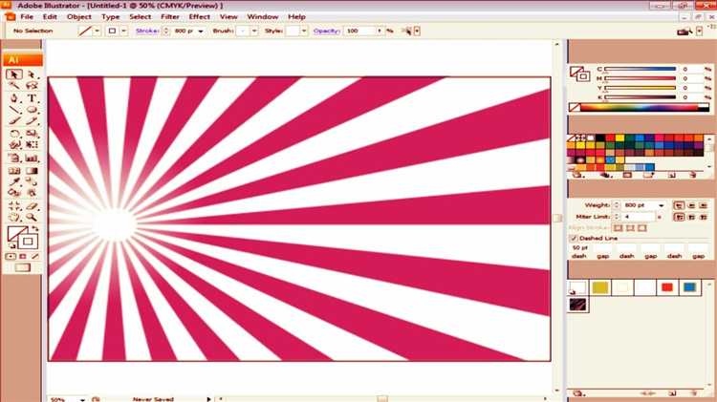Screen dimensions: 717x402
Task: Select the Paintbrush tool
Action: point(14,121)
